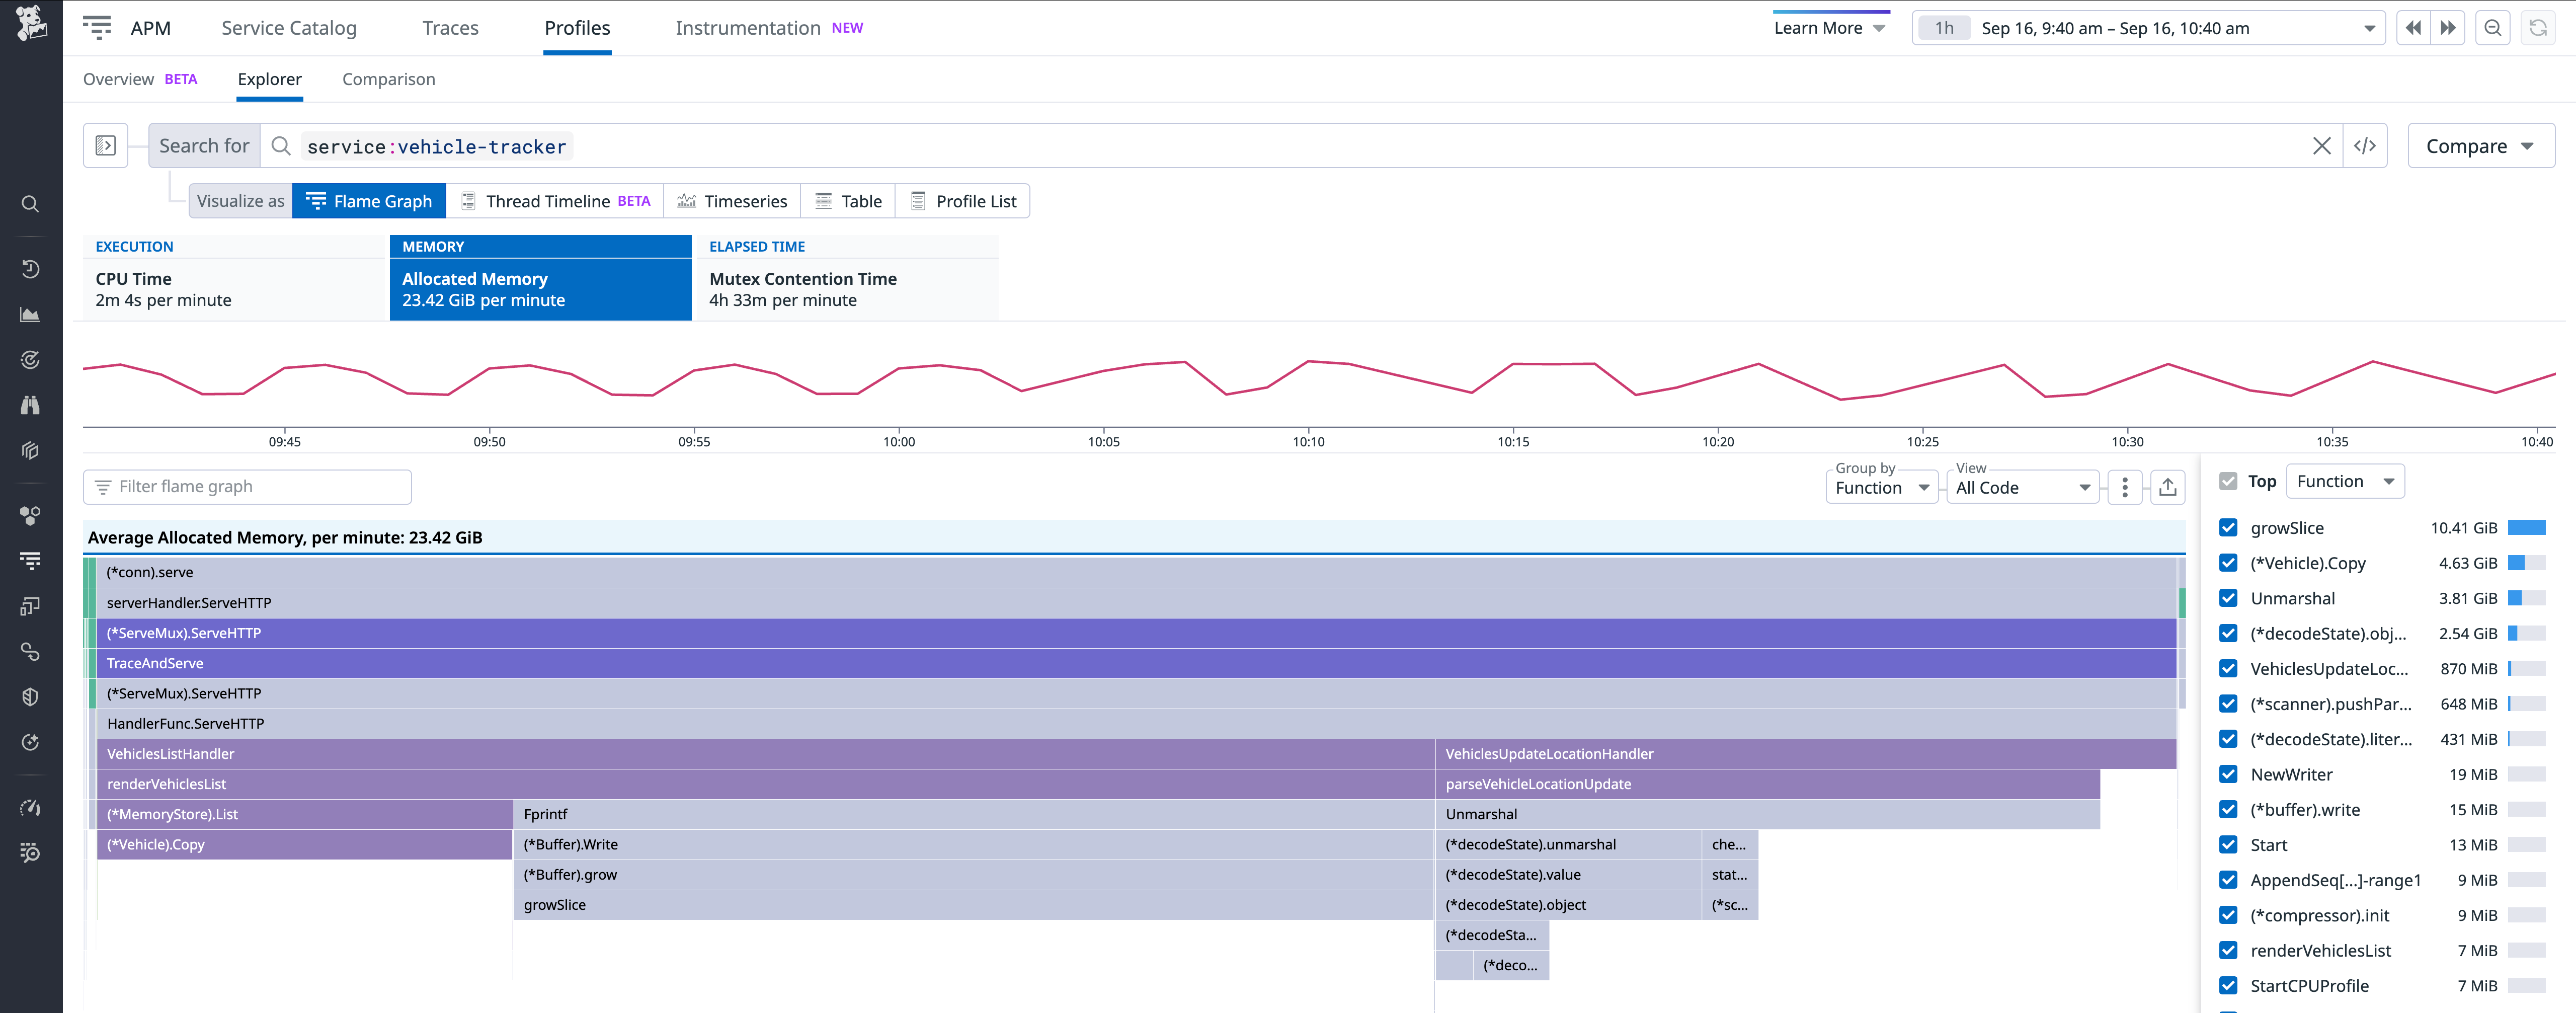Switch to the Comparison tab
The height and width of the screenshot is (1013, 2576).
pos(388,79)
